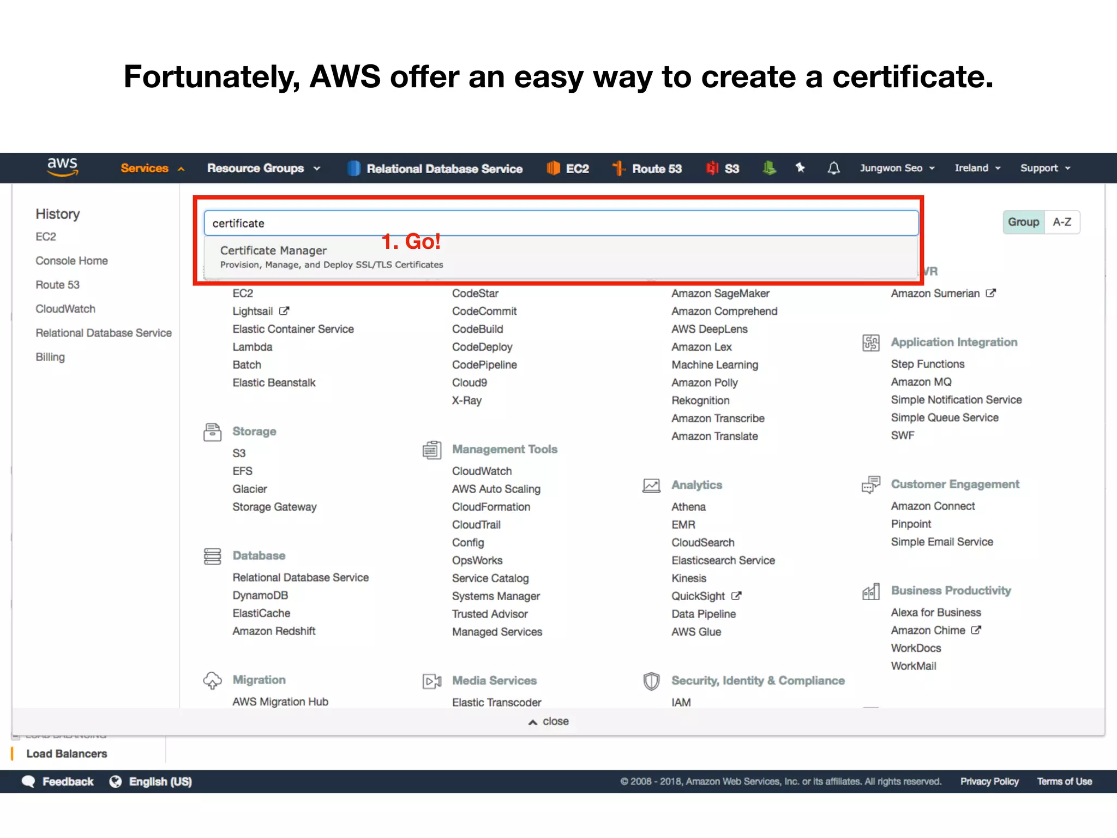Open the DynamoDB service link
The height and width of the screenshot is (838, 1117).
(260, 595)
